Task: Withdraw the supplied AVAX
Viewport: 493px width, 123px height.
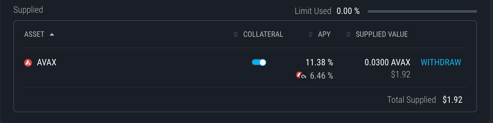Action: [441, 62]
